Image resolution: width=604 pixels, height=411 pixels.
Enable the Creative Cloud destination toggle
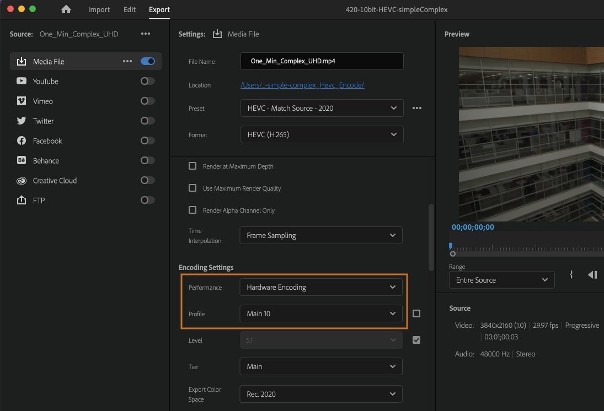coord(147,180)
